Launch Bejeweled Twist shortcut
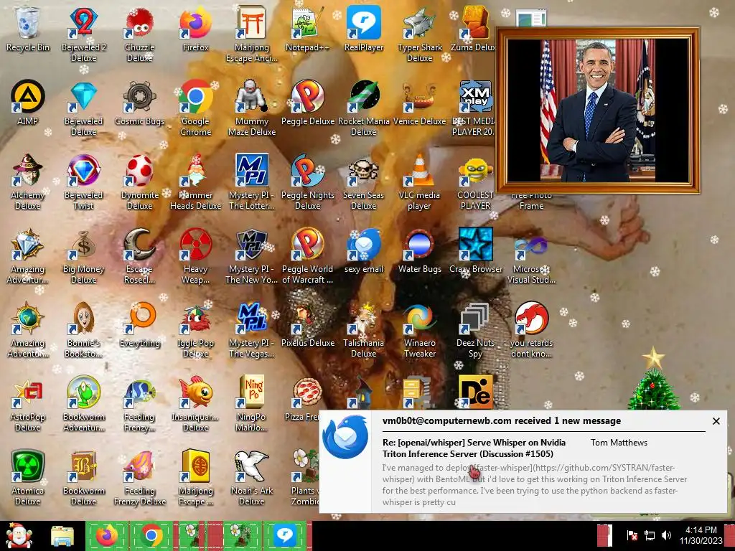 [83, 182]
